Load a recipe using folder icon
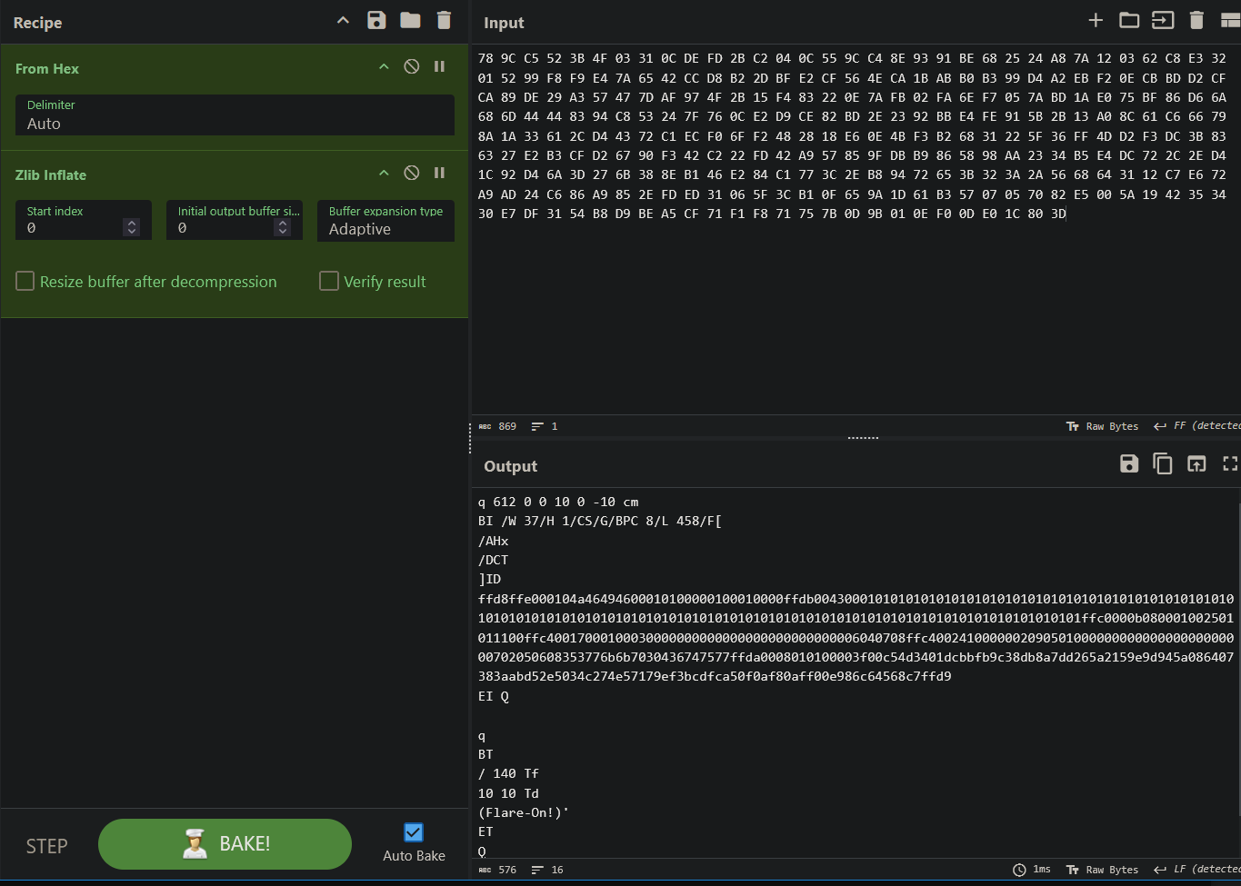Viewport: 1241px width, 886px height. tap(410, 21)
